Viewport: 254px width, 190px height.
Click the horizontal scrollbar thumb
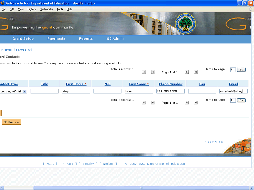(x=141, y=188)
